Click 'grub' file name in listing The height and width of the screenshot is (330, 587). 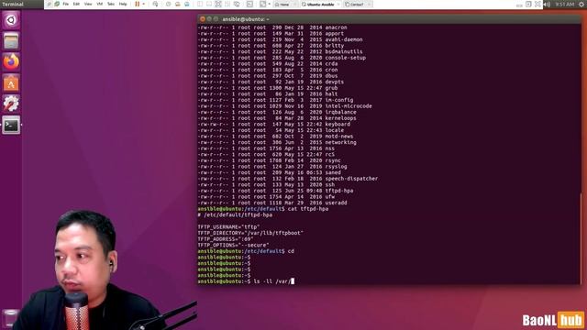pos(331,88)
